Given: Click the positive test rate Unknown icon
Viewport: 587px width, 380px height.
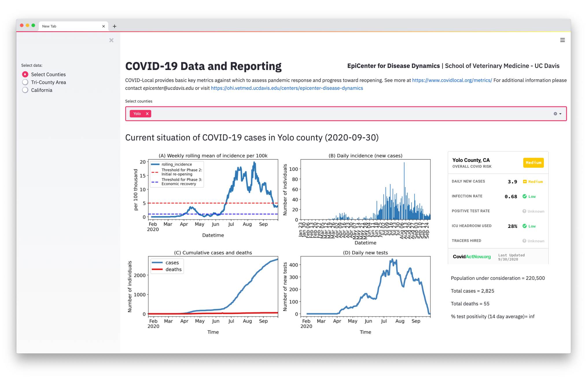Looking at the screenshot, I should coord(524,211).
